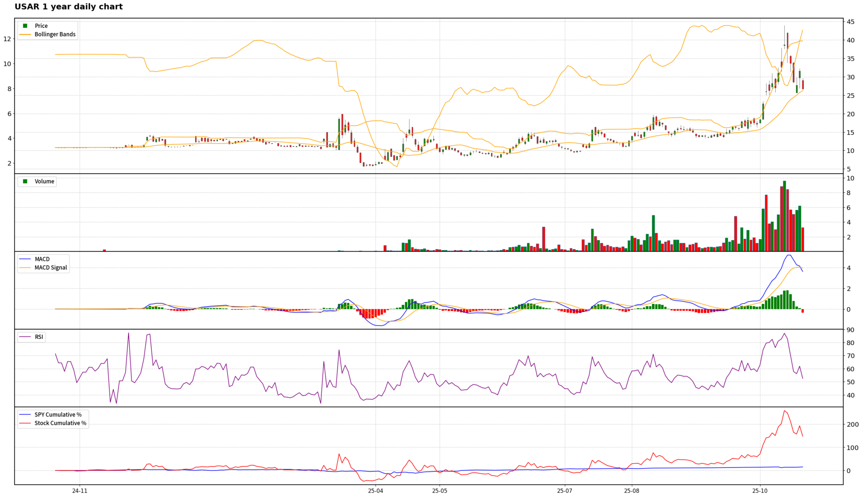The image size is (864, 497).
Task: Click the 25-04 date axis label
Action: tap(375, 491)
